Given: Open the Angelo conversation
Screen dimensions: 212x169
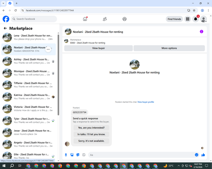Looking at the screenshot, I should [x=28, y=144].
